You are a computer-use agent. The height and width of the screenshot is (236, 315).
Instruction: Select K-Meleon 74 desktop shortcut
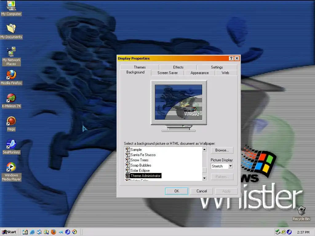pos(11,101)
